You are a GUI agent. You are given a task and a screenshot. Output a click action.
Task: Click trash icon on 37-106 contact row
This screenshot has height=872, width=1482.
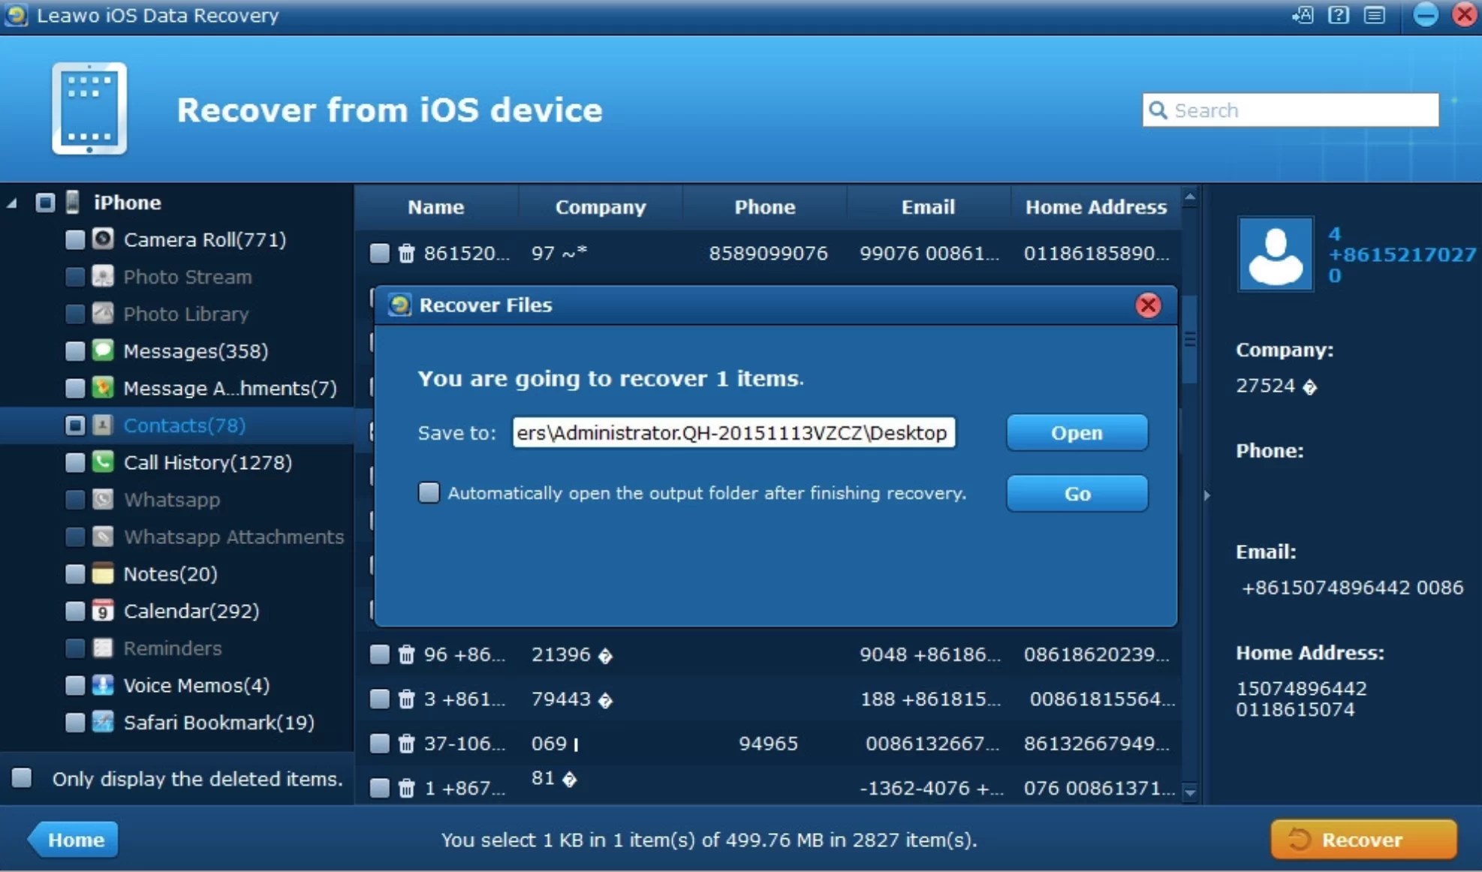click(x=406, y=744)
